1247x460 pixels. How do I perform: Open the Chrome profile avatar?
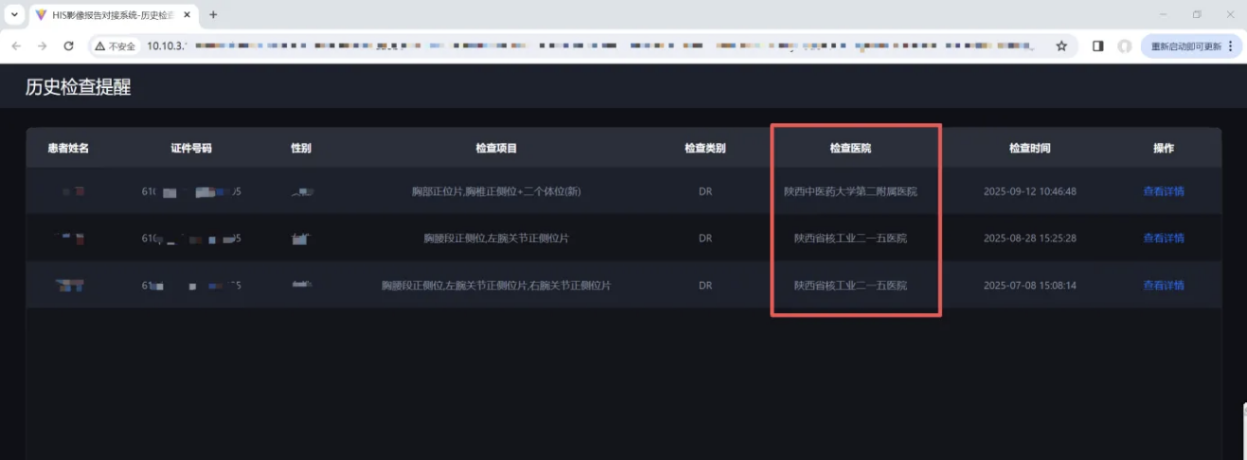[1124, 45]
